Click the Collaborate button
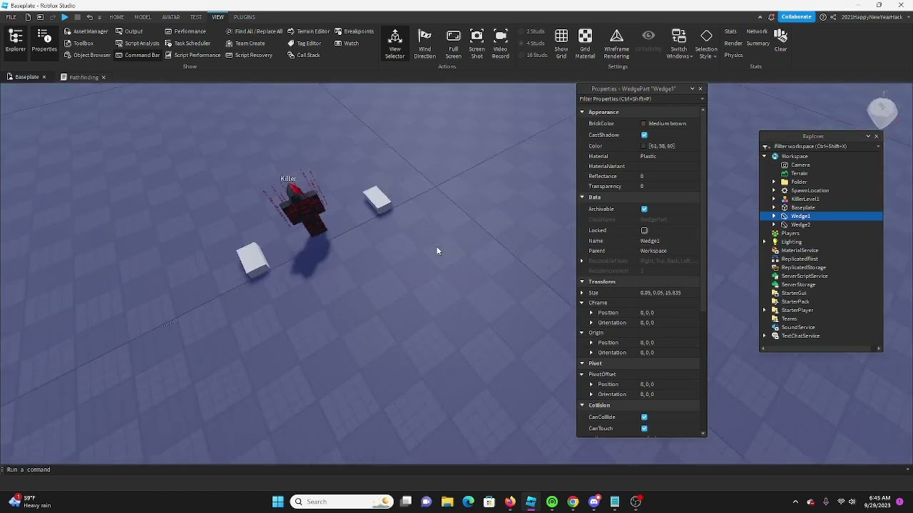 click(796, 17)
